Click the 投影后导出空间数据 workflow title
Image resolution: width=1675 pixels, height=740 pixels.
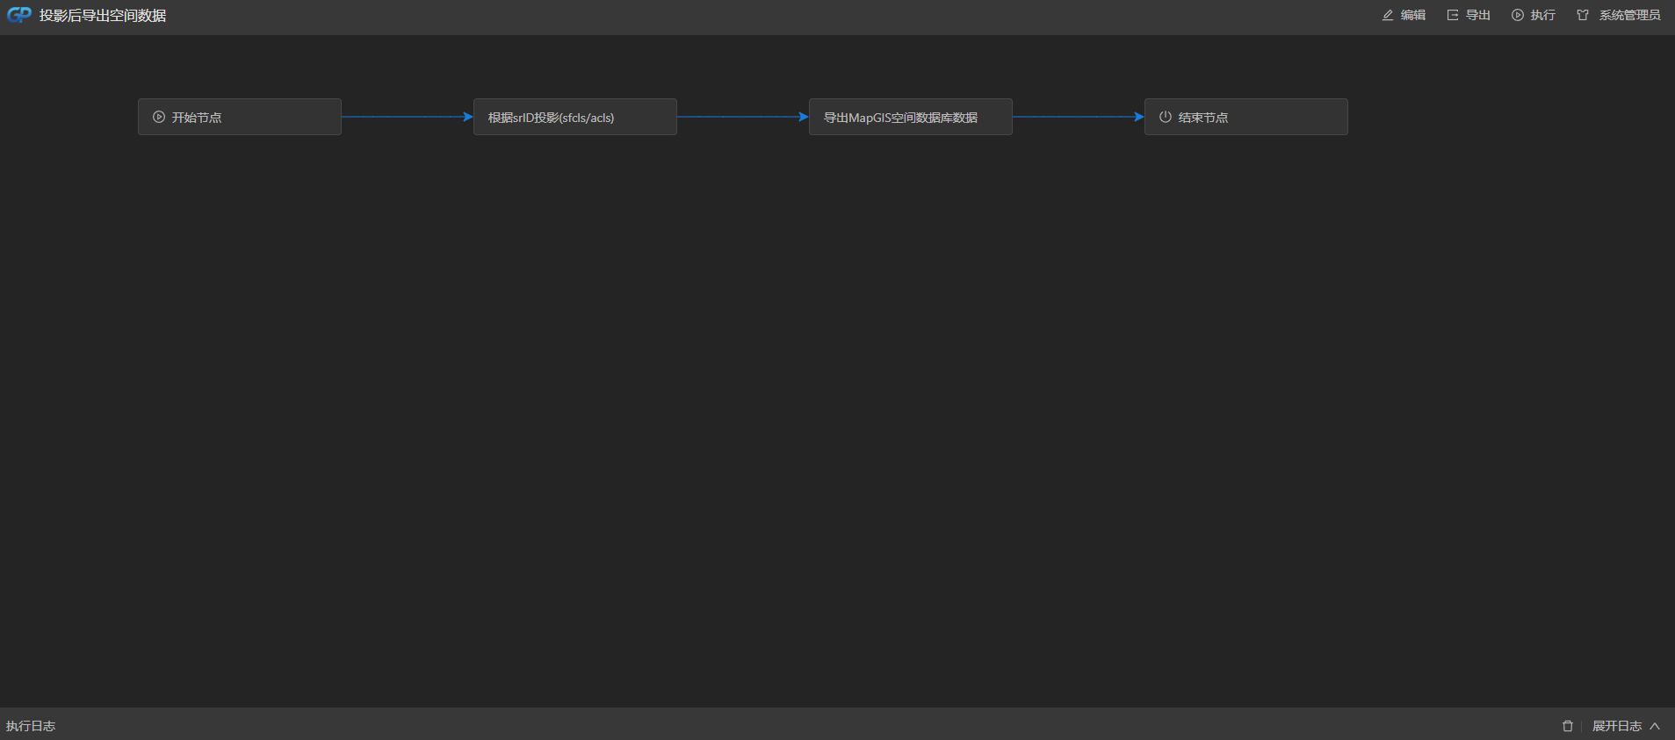103,16
